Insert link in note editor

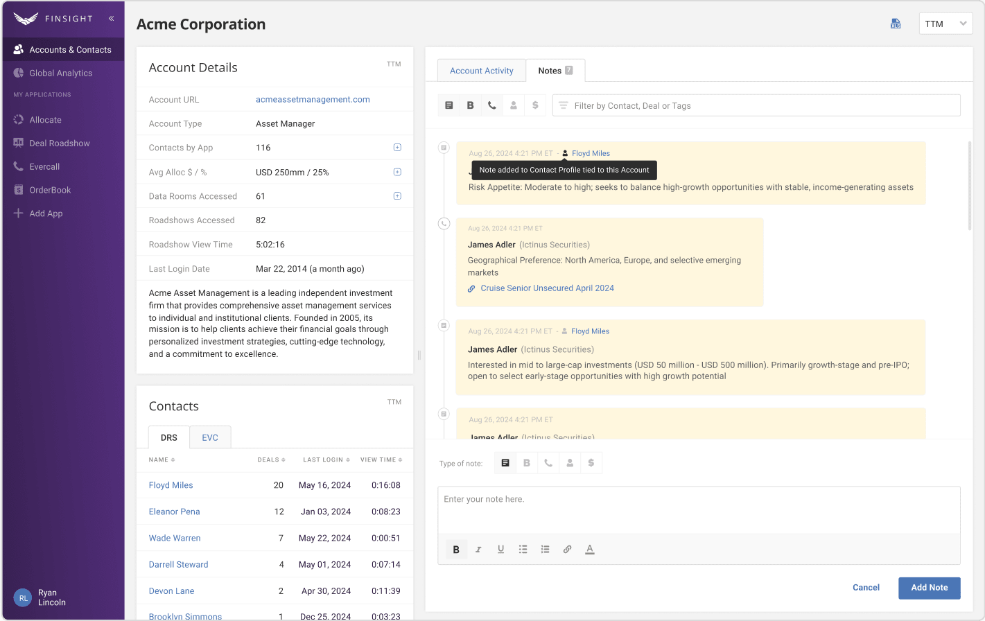[567, 550]
